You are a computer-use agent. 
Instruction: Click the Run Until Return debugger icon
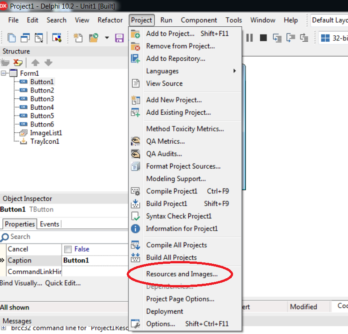pyautogui.click(x=304, y=38)
